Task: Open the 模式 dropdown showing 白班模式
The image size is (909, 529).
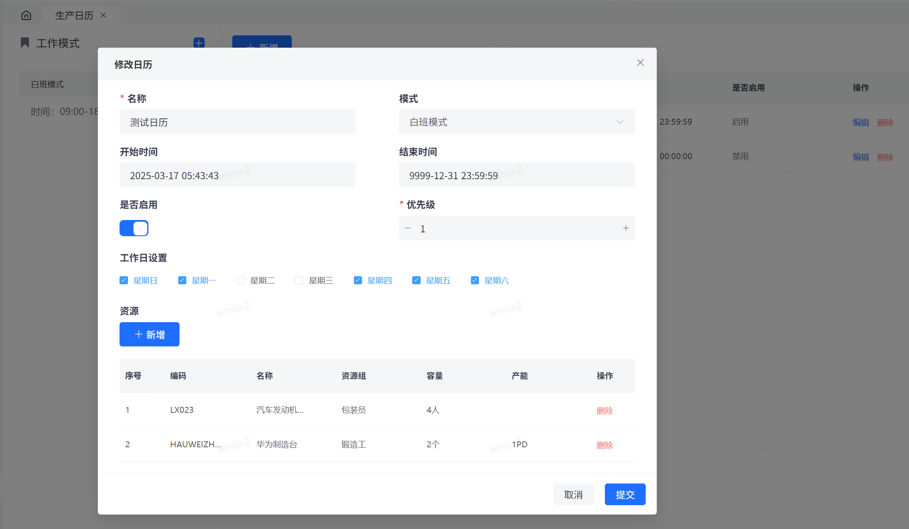Action: (x=516, y=122)
